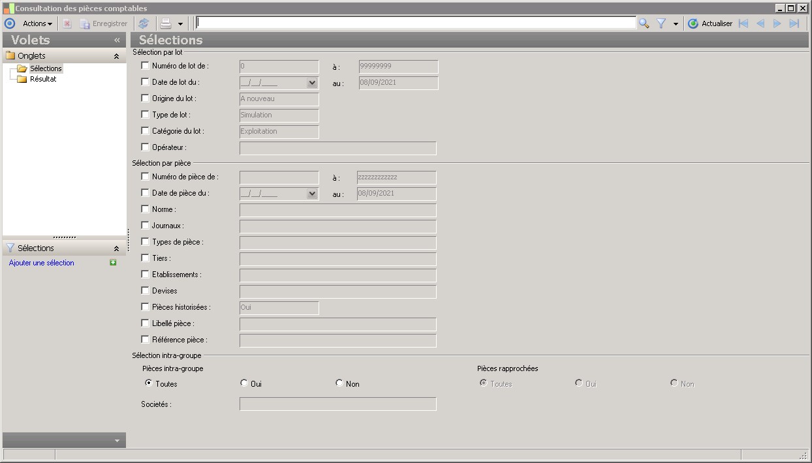812x463 pixels.
Task: Enable the Date de lot du checkbox
Action: [x=145, y=82]
